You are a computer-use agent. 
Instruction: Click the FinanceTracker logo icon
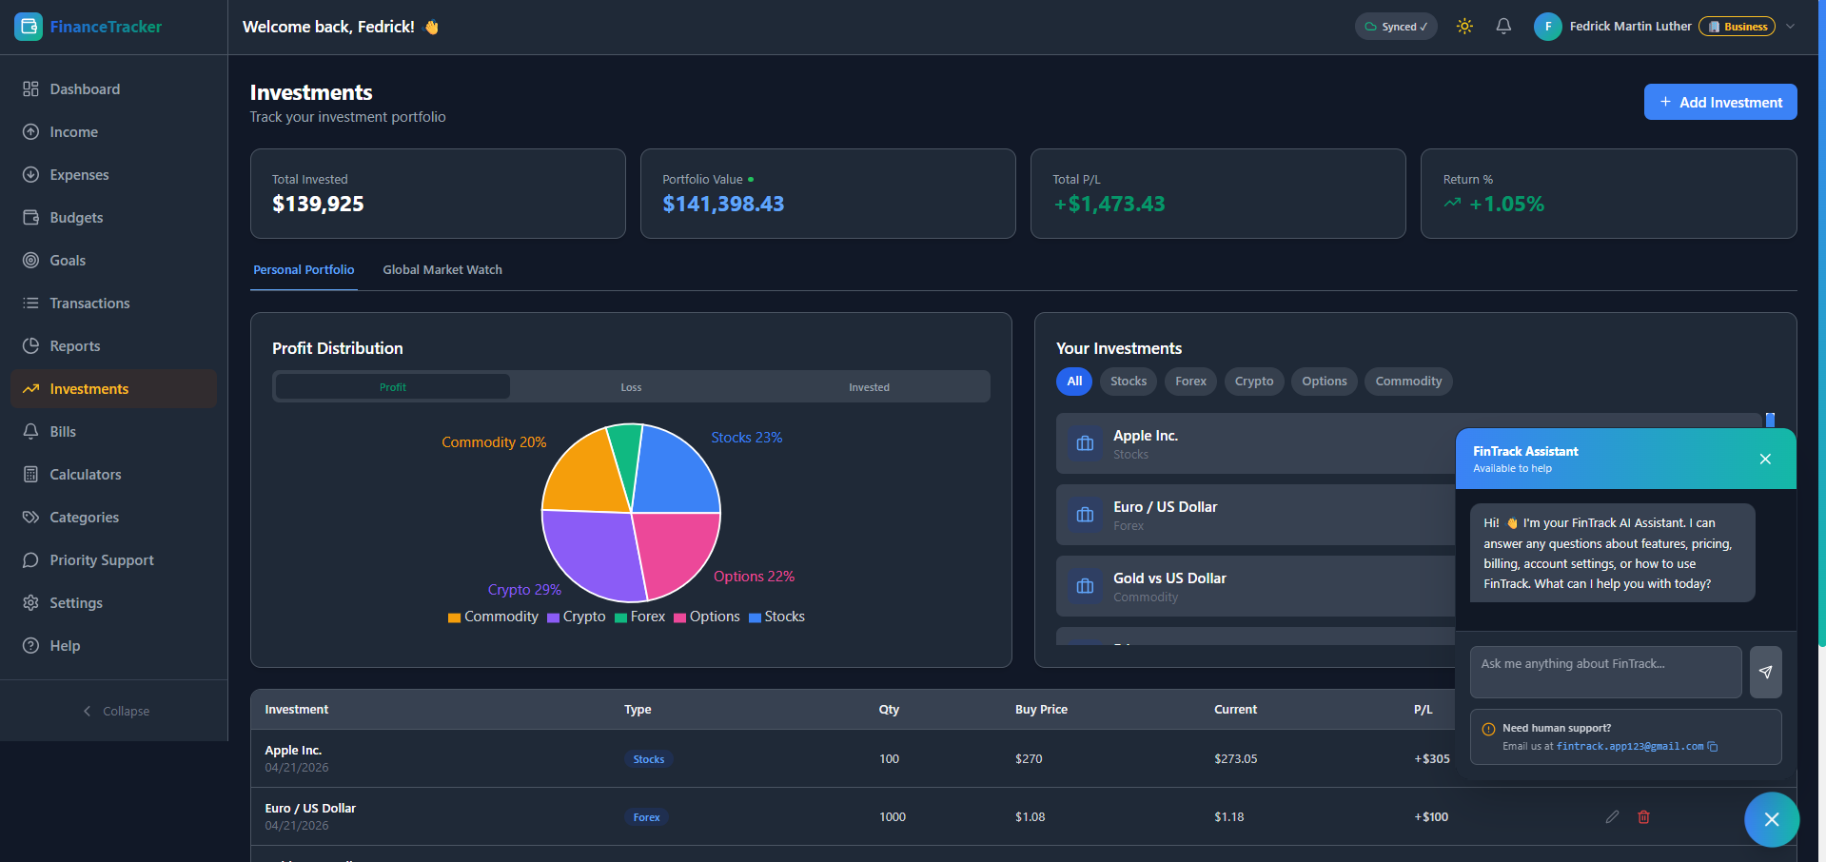pyautogui.click(x=29, y=27)
